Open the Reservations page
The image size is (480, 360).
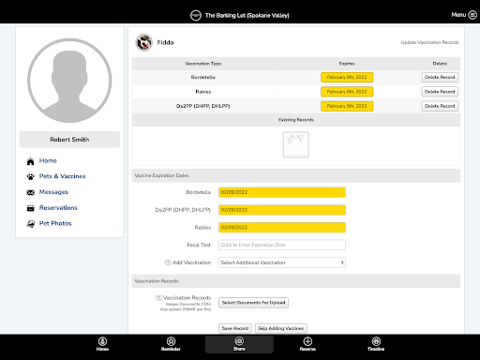point(58,207)
